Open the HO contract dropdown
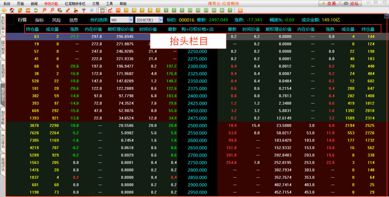Viewport: 389px width, 197px height. 131,20
